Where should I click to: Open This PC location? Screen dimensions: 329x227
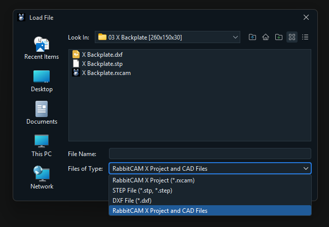tap(42, 145)
